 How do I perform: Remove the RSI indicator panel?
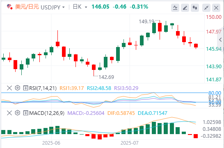pyautogui.click(x=9, y=88)
